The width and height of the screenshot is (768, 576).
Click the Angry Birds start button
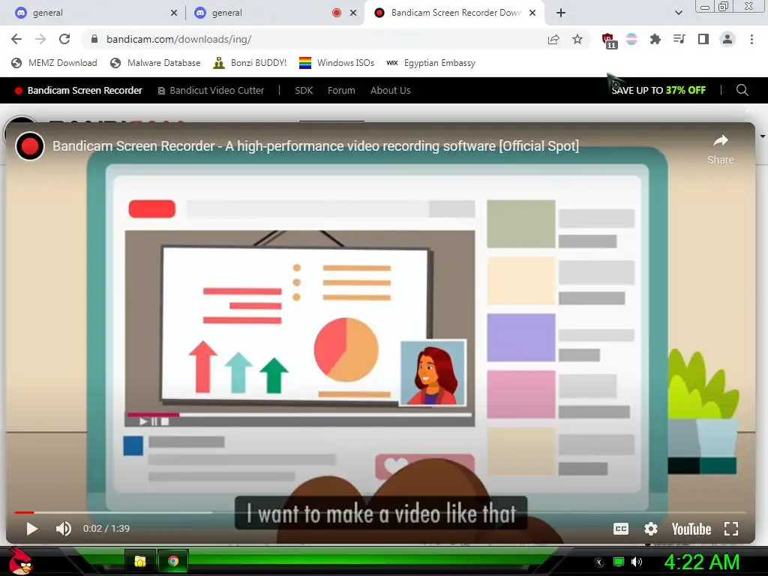pyautogui.click(x=19, y=561)
